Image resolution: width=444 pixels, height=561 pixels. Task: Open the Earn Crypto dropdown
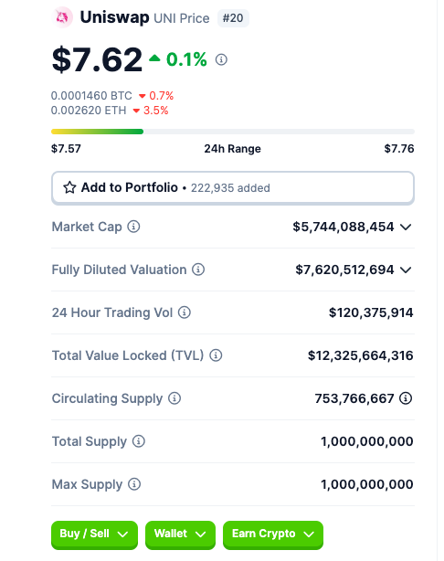(273, 535)
